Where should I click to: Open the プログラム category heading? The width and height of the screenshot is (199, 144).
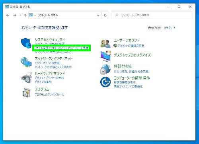[42, 89]
